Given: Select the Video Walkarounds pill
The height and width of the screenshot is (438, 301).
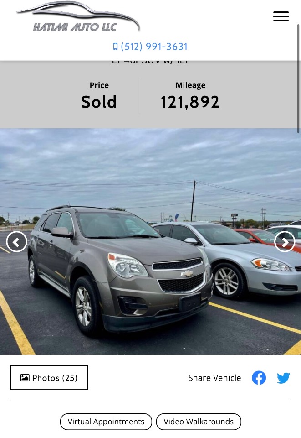Looking at the screenshot, I should pyautogui.click(x=199, y=422).
